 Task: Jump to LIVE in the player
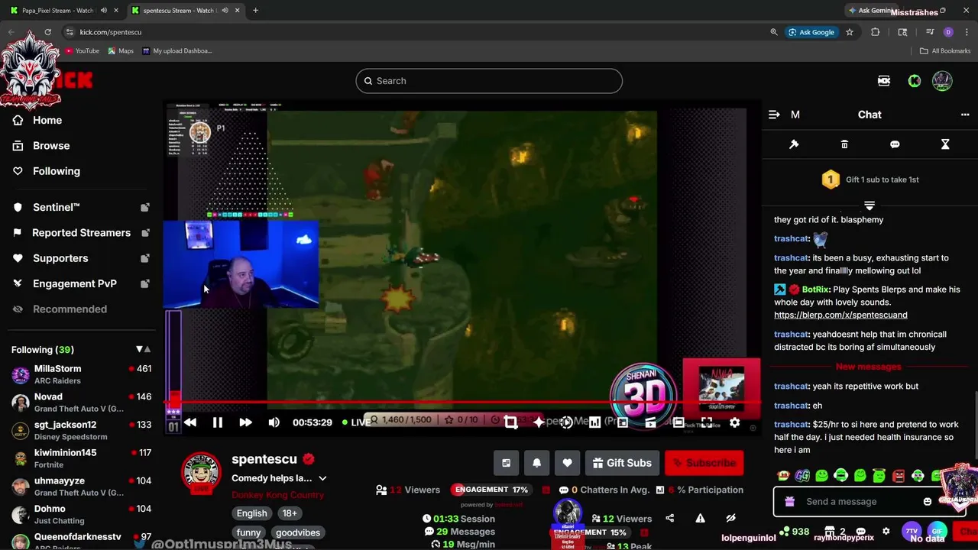[356, 422]
